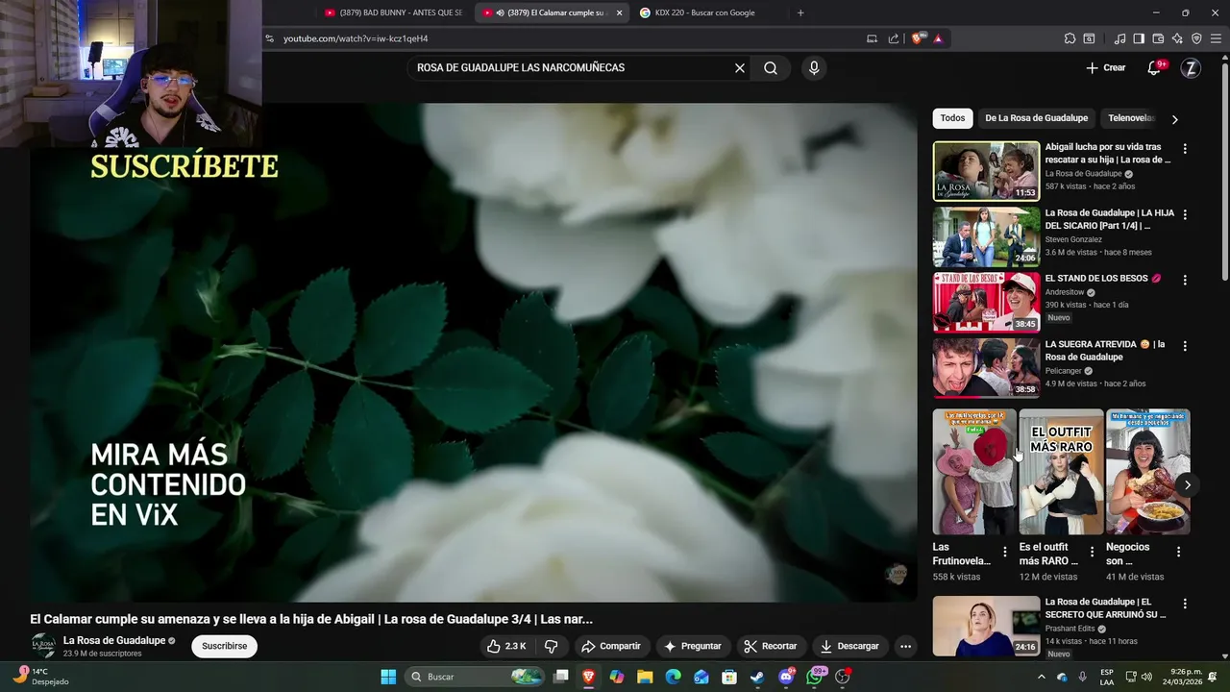The width and height of the screenshot is (1230, 692).
Task: Open Las Frutinovelas short thumbnail
Action: point(974,472)
